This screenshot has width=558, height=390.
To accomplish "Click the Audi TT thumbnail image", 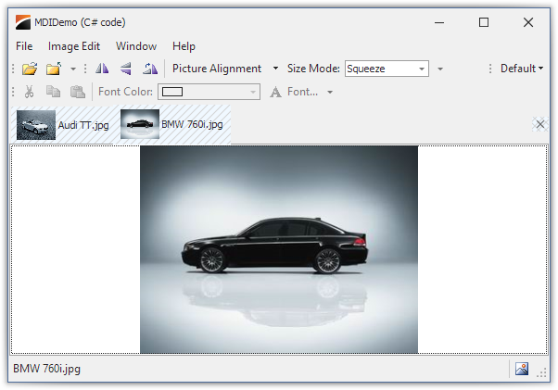I will (36, 125).
